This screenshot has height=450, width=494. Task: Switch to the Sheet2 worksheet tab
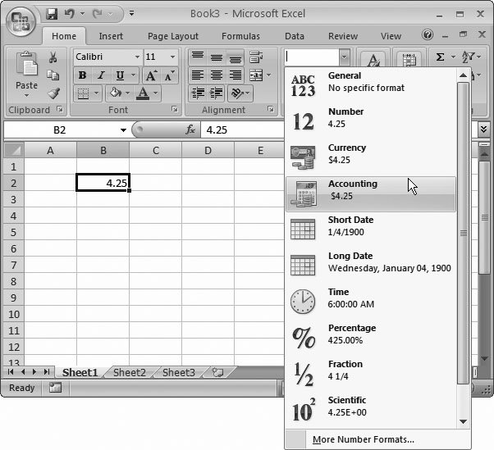point(129,372)
